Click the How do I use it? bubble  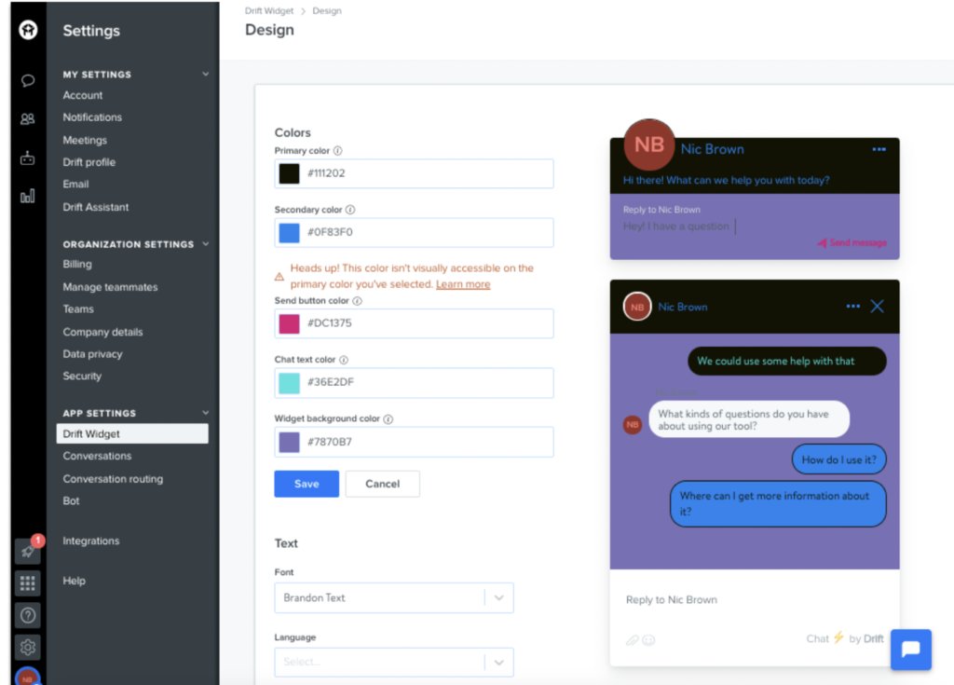click(839, 459)
